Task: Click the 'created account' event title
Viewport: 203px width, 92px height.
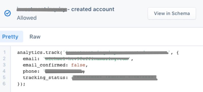Action: (93, 9)
